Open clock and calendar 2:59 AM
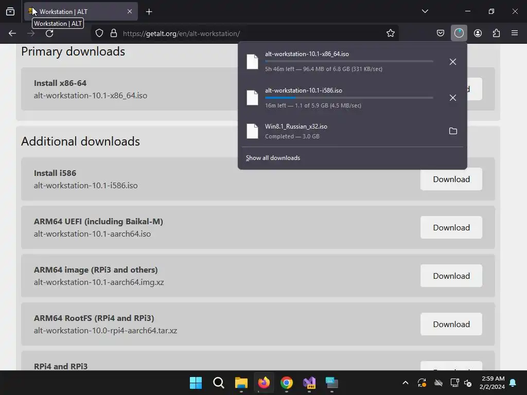Screen dimensions: 527x395 point(492,383)
